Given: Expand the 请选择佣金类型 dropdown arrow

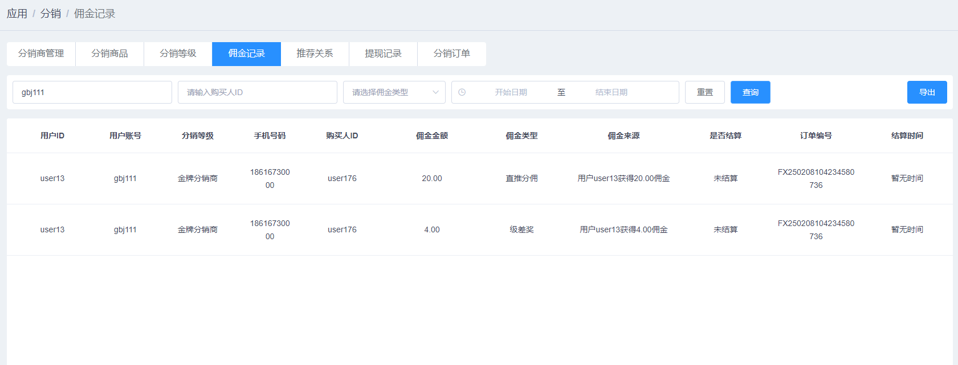Looking at the screenshot, I should click(435, 92).
